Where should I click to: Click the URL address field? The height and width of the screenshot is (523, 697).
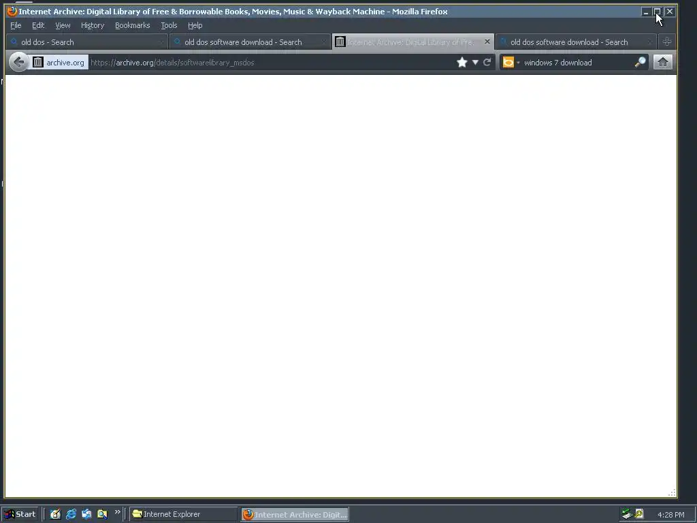coord(271,63)
